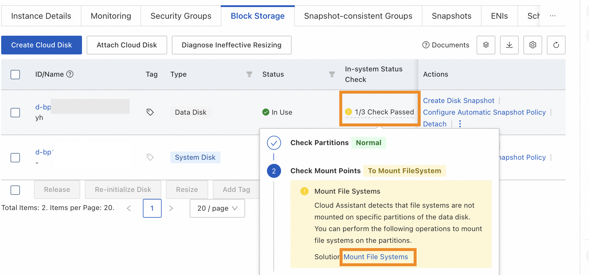Click the Actions column header
589x275 pixels.
coord(436,74)
